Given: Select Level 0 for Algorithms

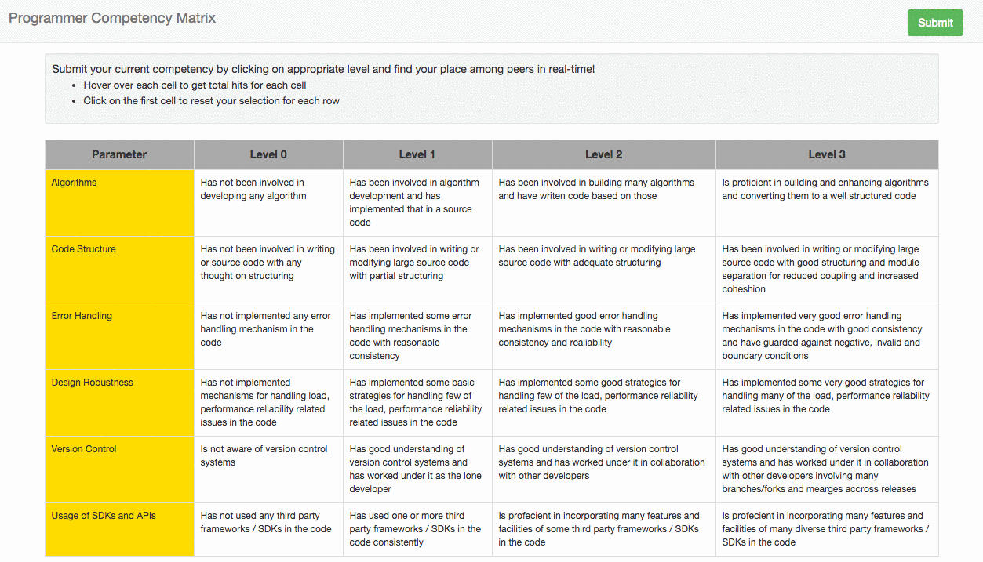Looking at the screenshot, I should pos(268,202).
